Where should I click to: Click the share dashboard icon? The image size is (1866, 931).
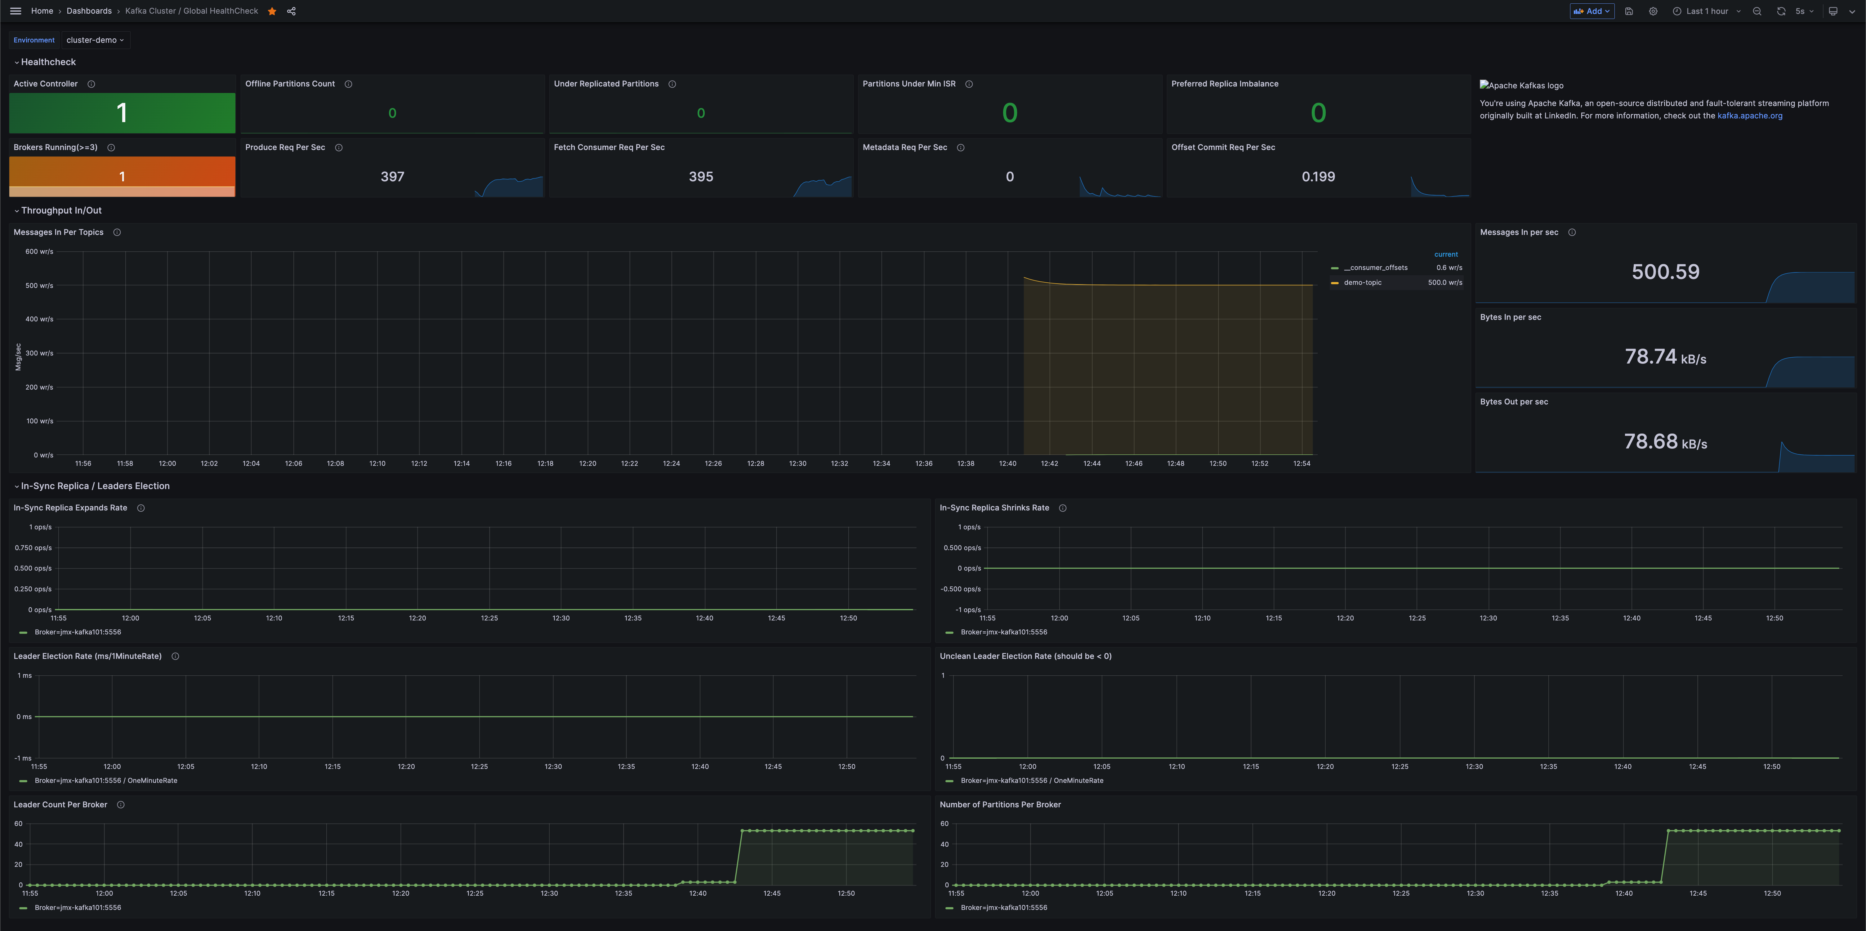[x=291, y=11]
